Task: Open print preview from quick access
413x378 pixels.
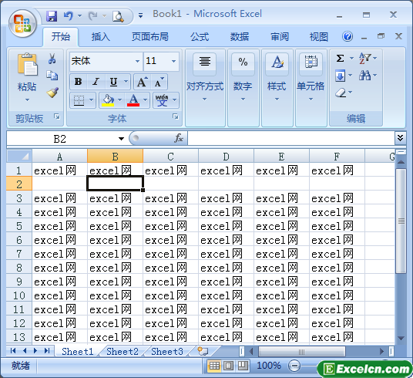Action: pyautogui.click(x=118, y=16)
